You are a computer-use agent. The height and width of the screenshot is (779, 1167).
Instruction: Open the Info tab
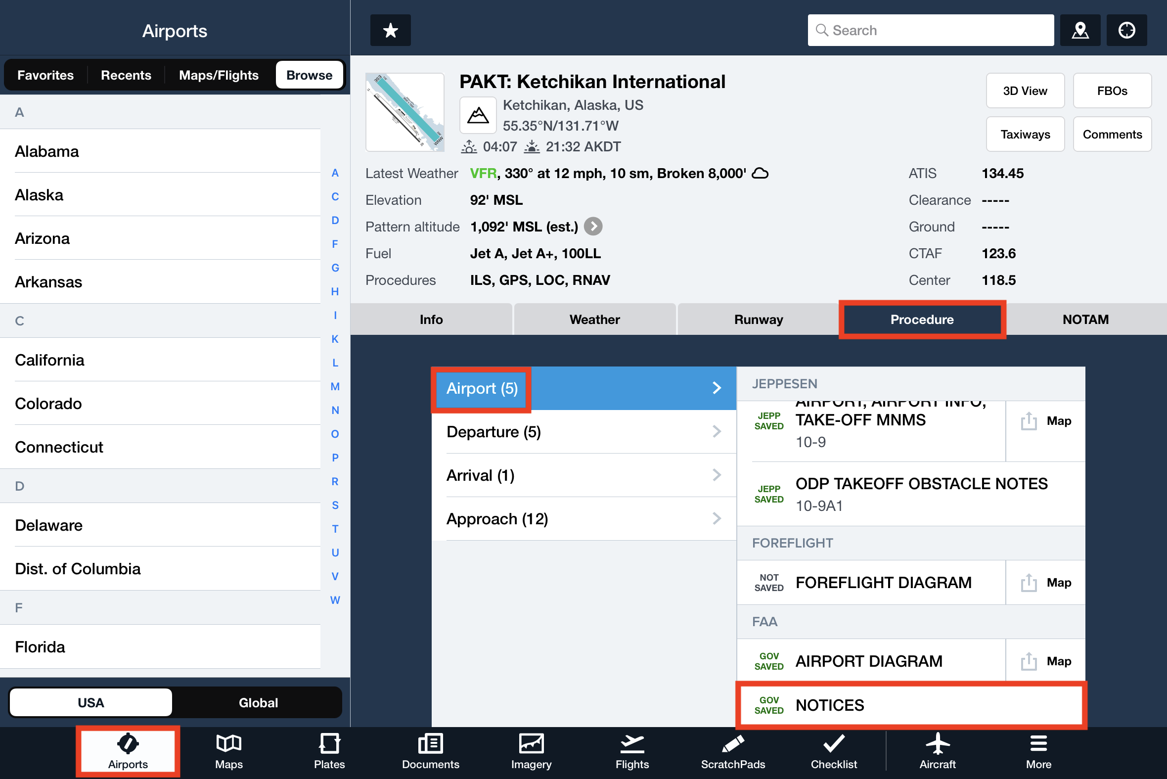(431, 320)
